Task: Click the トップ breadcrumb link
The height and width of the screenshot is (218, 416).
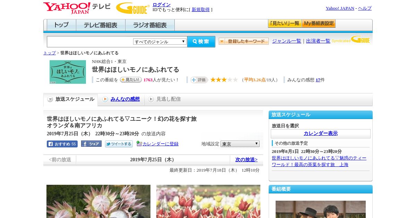Action: coord(50,53)
